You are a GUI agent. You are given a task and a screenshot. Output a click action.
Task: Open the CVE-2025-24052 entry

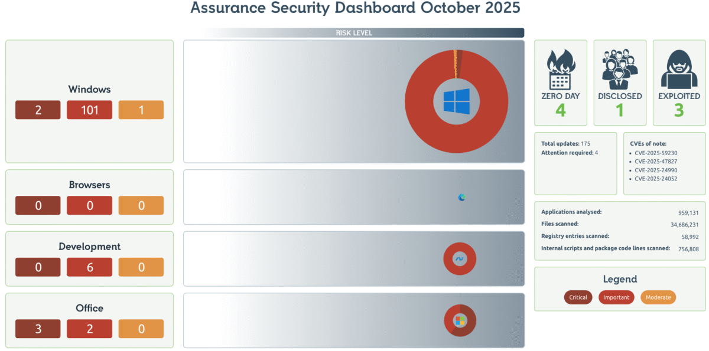tap(656, 179)
